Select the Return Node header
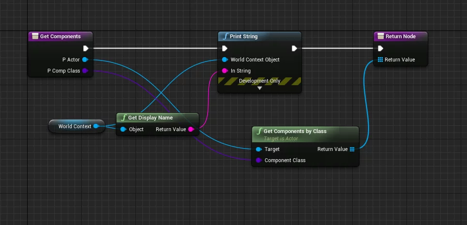The height and width of the screenshot is (225, 467). click(401, 36)
